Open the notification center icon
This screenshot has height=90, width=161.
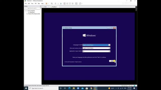tap(134, 88)
